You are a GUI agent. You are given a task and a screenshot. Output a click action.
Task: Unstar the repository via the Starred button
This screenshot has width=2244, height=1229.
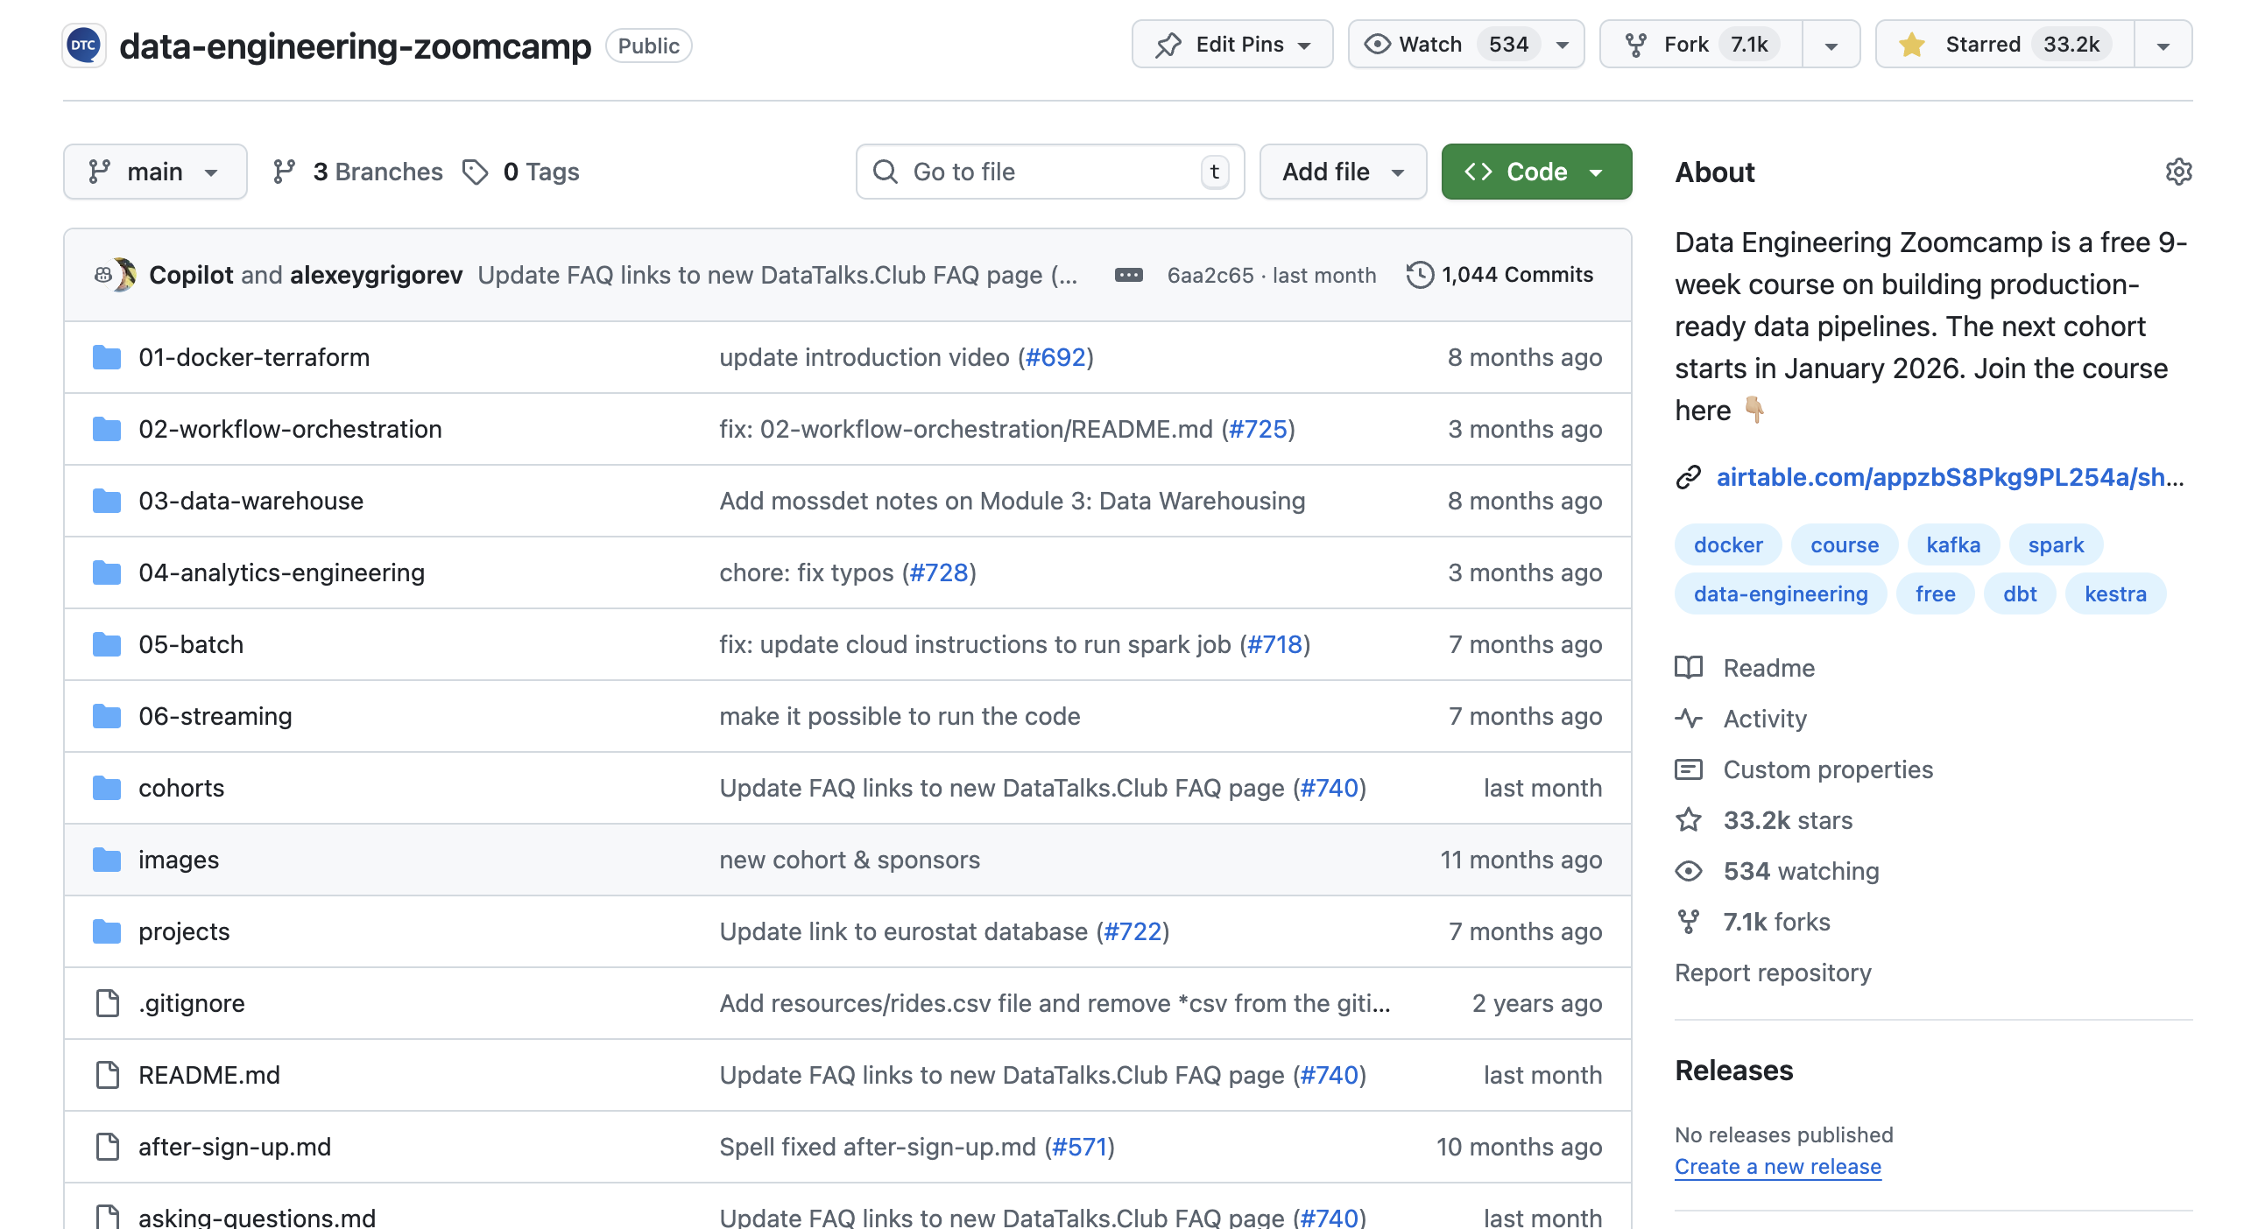pos(2006,44)
